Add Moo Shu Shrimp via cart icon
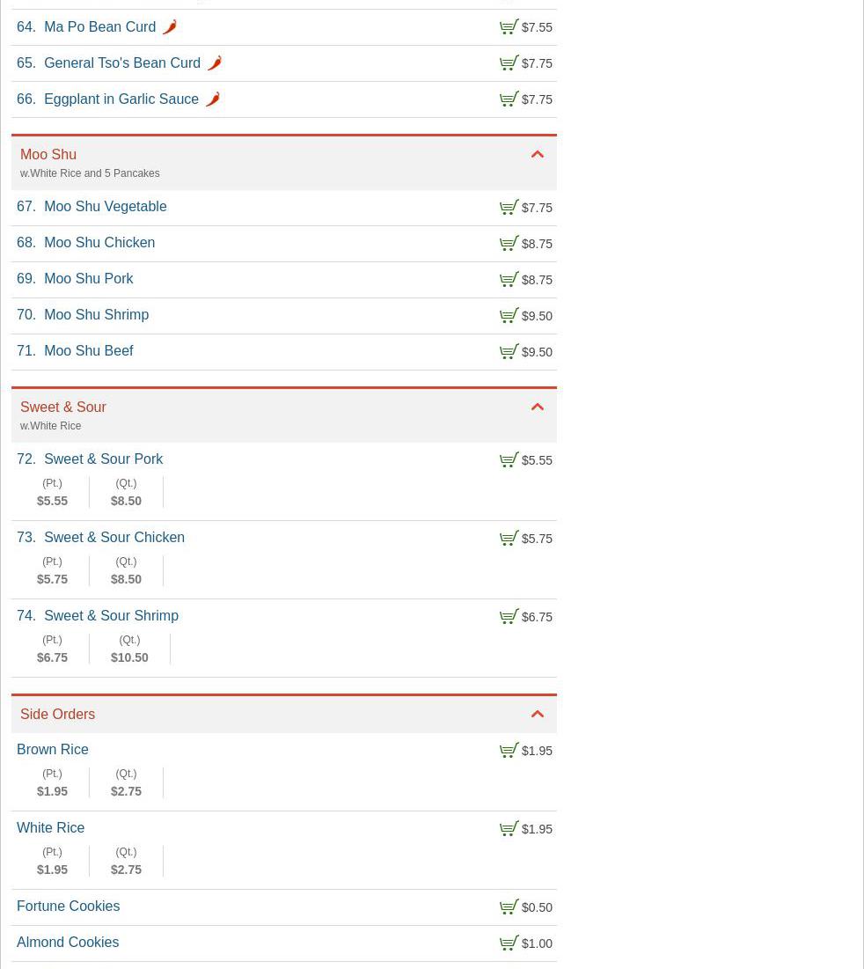864x969 pixels. click(509, 316)
